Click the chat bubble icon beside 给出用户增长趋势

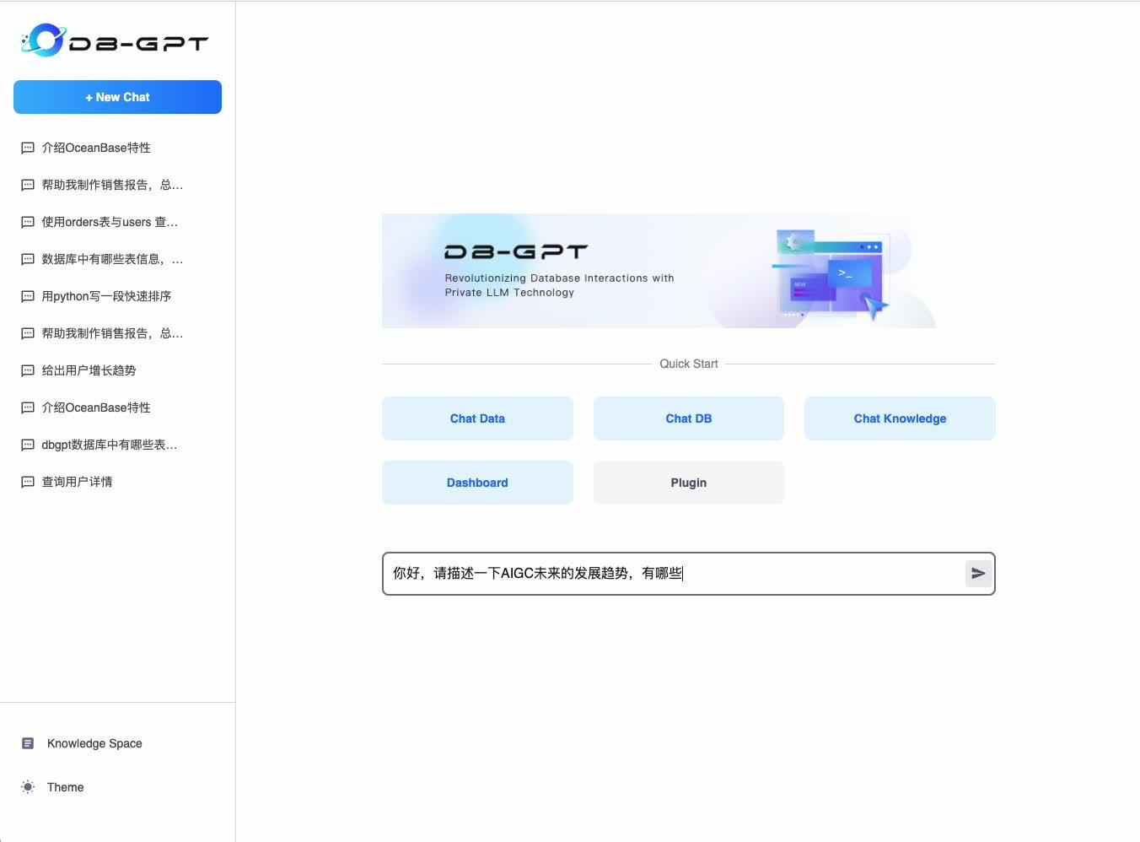click(27, 370)
